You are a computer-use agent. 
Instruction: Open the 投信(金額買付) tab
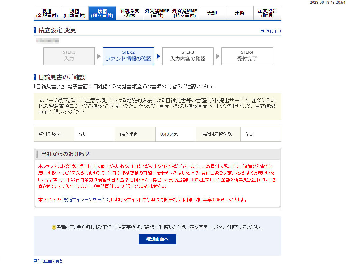[x=47, y=13]
